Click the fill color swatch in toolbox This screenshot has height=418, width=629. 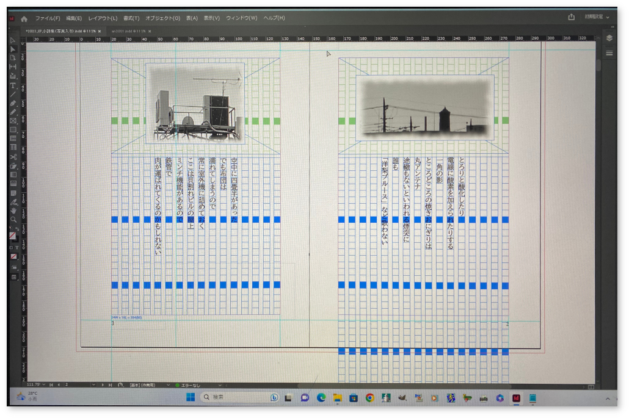click(12, 235)
